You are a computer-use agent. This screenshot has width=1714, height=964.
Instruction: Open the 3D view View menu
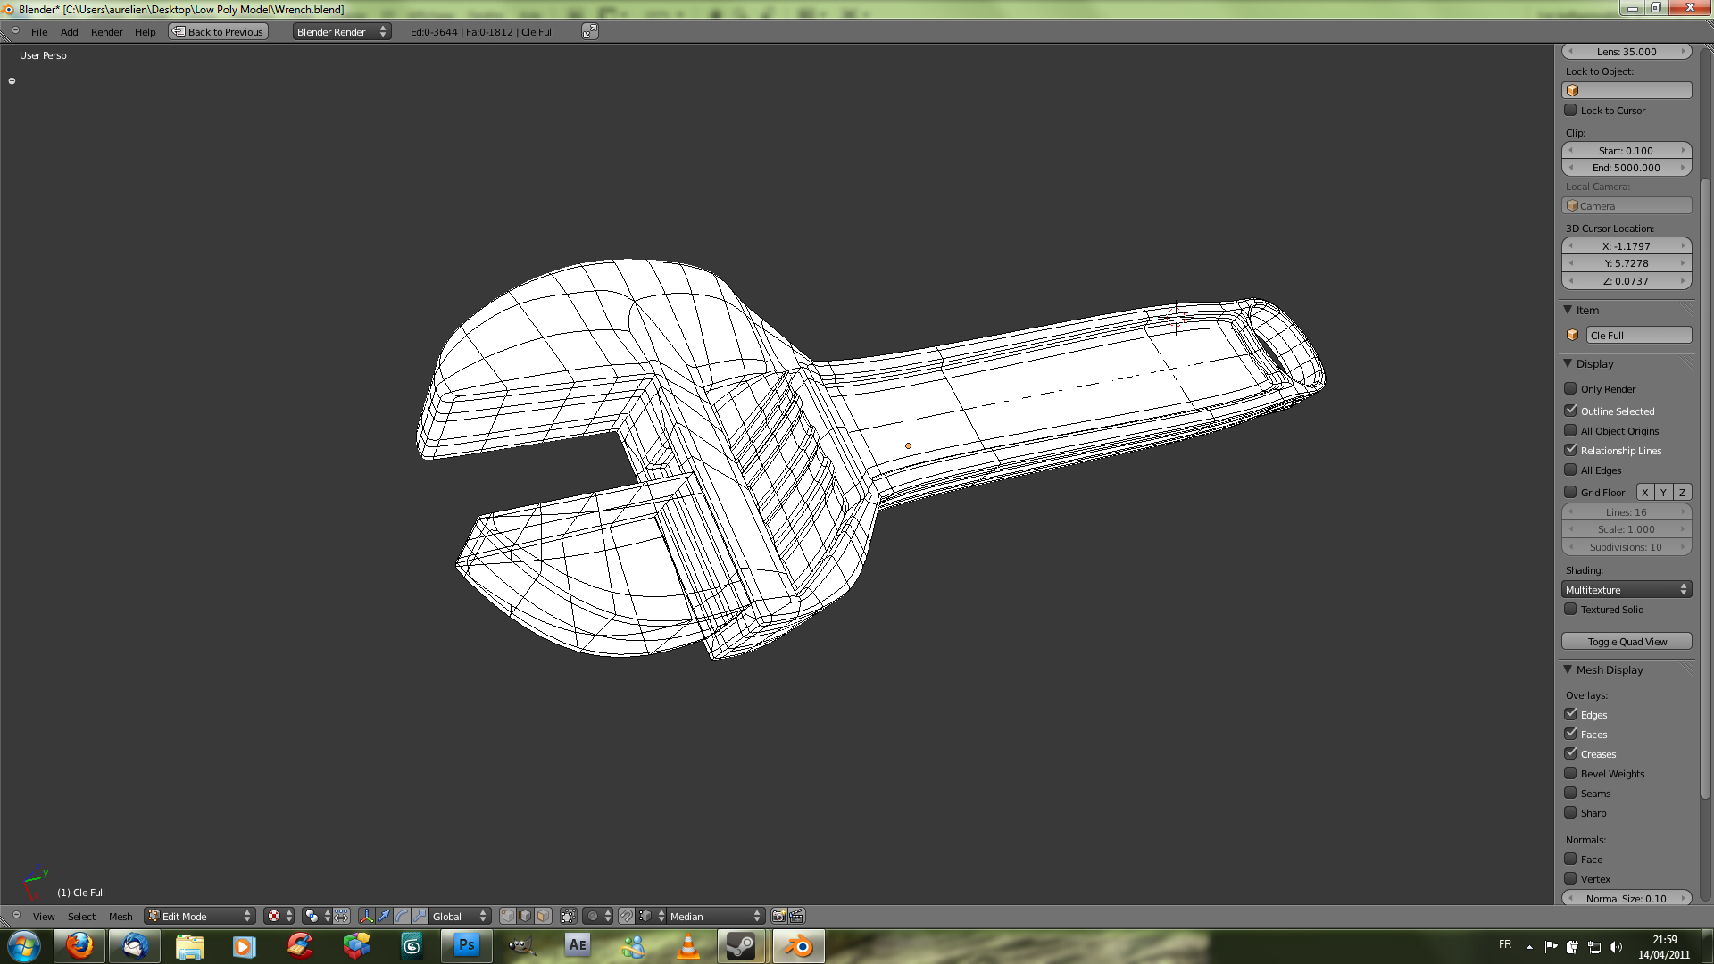44,916
